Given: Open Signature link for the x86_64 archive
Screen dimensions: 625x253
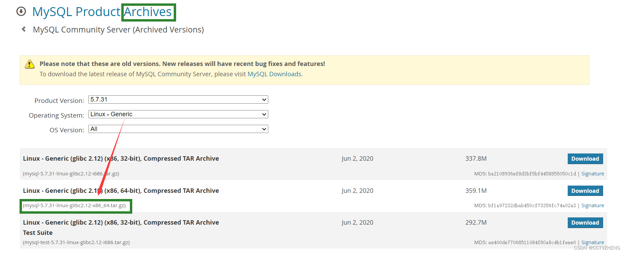Looking at the screenshot, I should click(x=593, y=205).
